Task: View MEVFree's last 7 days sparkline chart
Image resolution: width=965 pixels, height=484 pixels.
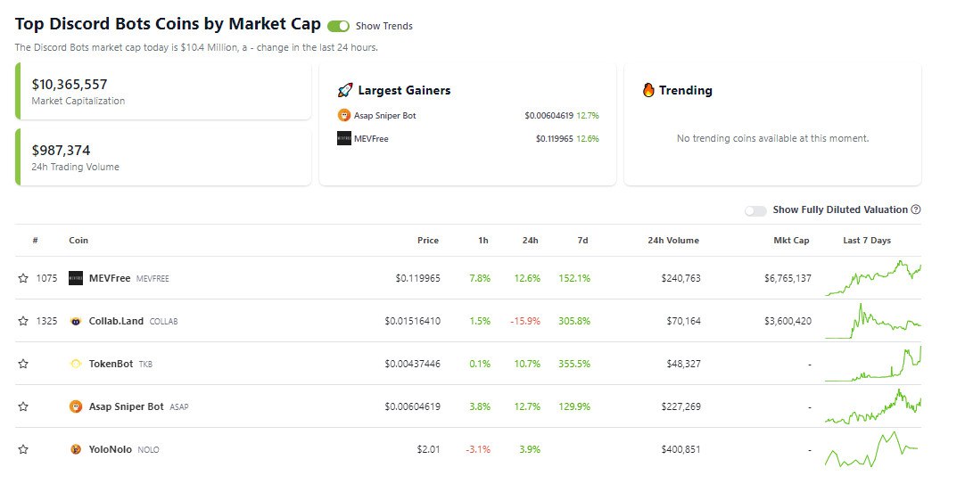Action: click(x=873, y=278)
